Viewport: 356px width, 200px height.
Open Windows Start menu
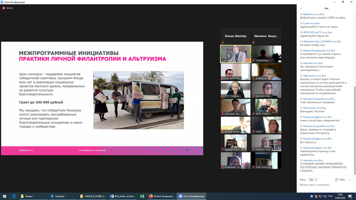(5, 196)
